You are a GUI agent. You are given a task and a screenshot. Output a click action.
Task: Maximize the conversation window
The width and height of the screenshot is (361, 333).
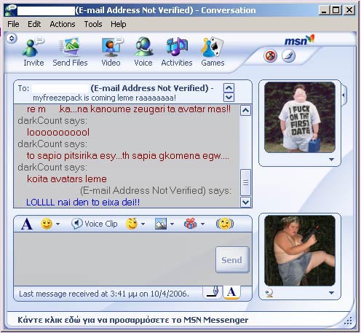click(x=336, y=10)
